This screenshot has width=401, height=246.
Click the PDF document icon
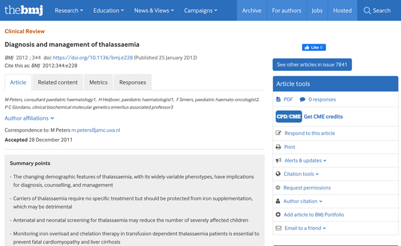tap(278, 99)
